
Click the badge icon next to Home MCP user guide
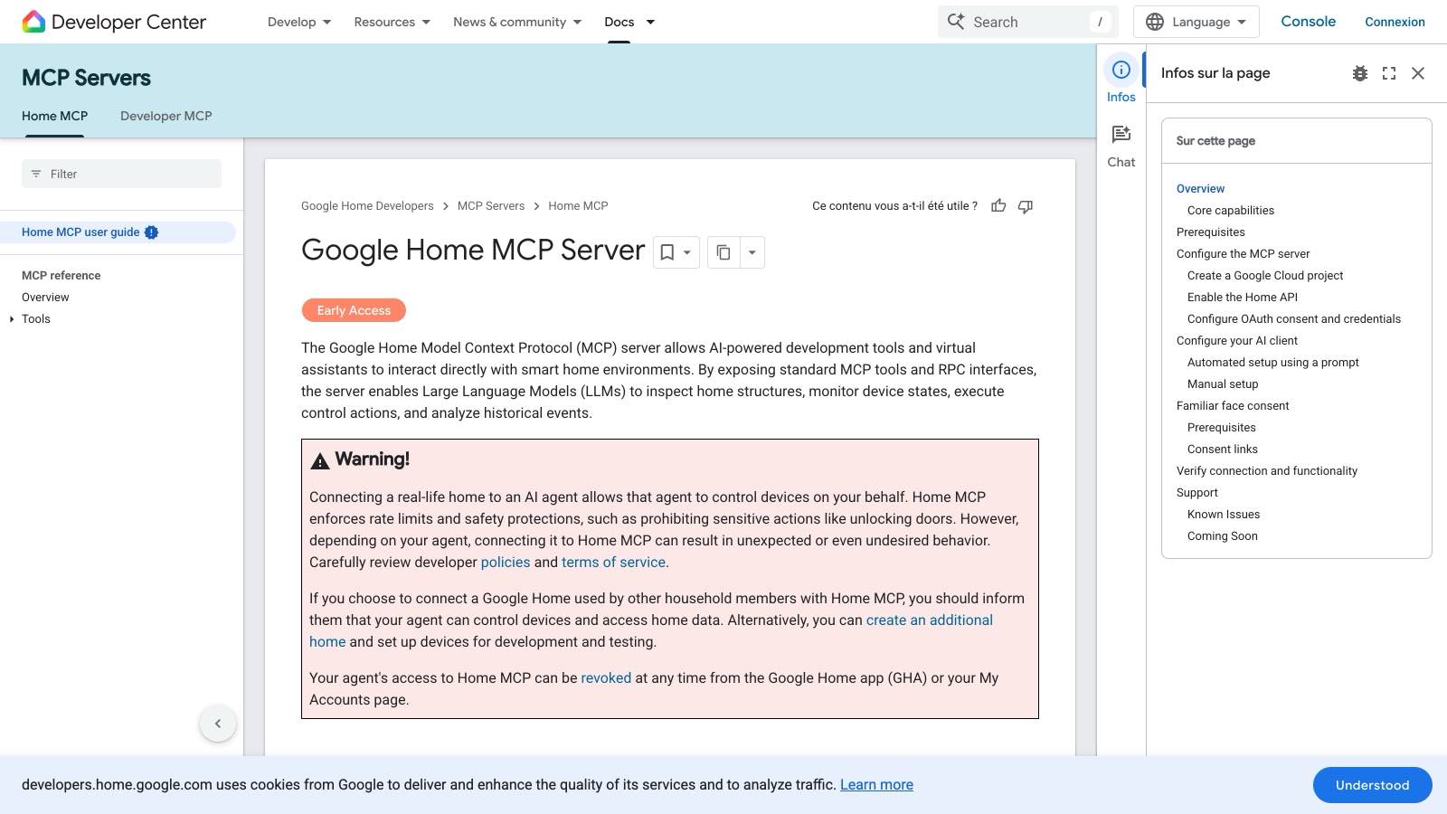(x=152, y=232)
